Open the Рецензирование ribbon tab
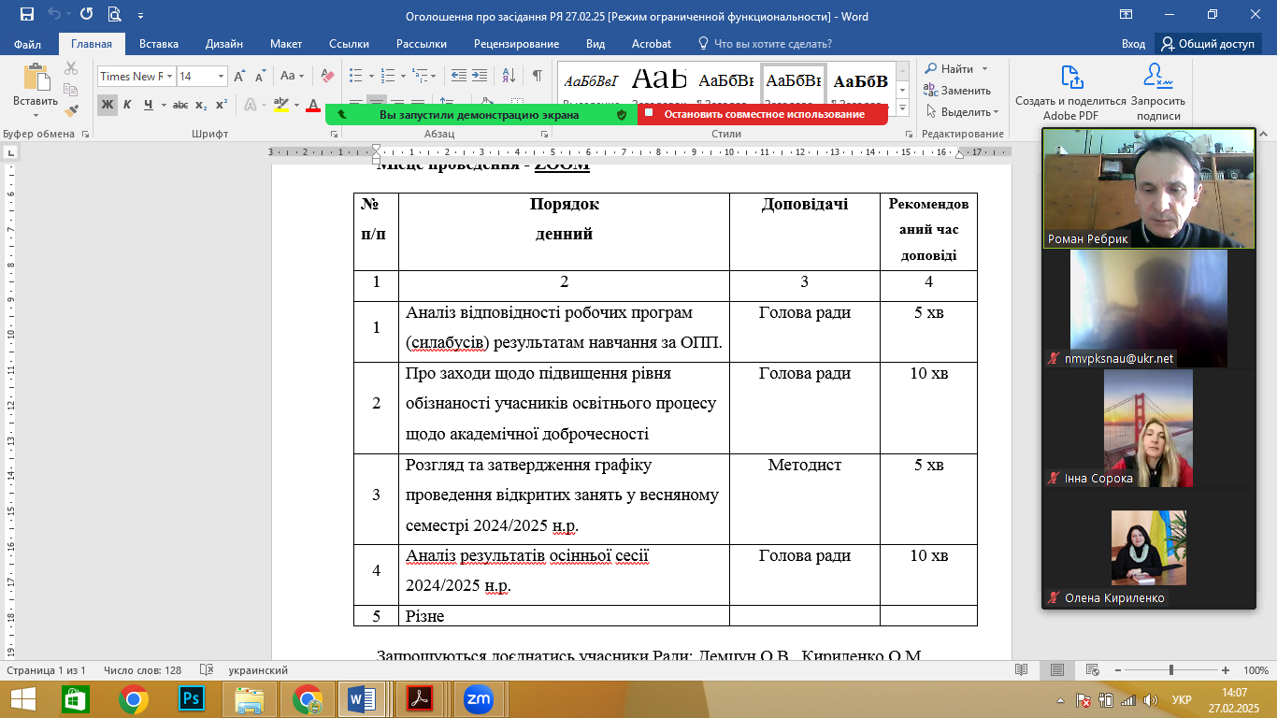 (516, 44)
